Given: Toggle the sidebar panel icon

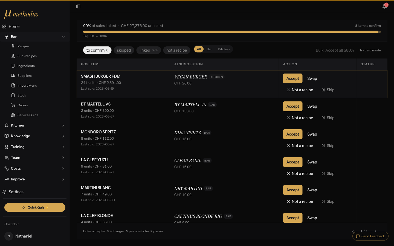Looking at the screenshot, I should [x=78, y=7].
